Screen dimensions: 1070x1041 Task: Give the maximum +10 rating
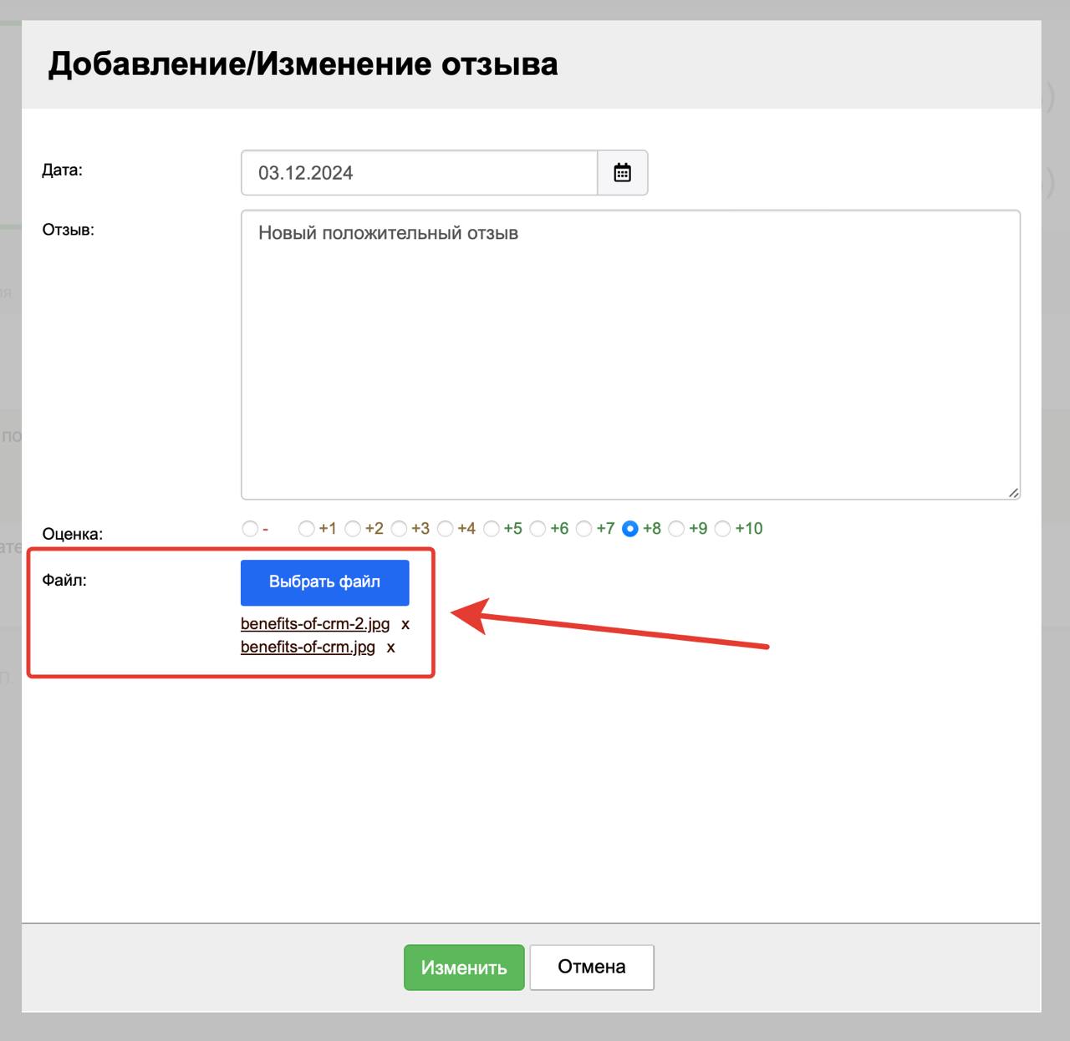point(723,529)
